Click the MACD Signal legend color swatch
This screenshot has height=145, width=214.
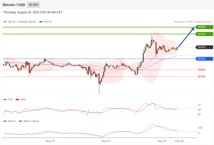pyautogui.click(x=20, y=121)
